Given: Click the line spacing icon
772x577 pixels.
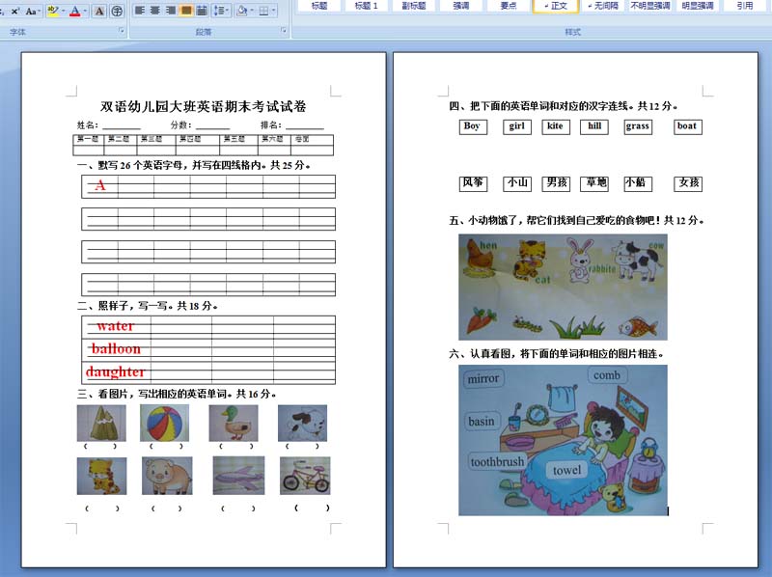Looking at the screenshot, I should (218, 11).
